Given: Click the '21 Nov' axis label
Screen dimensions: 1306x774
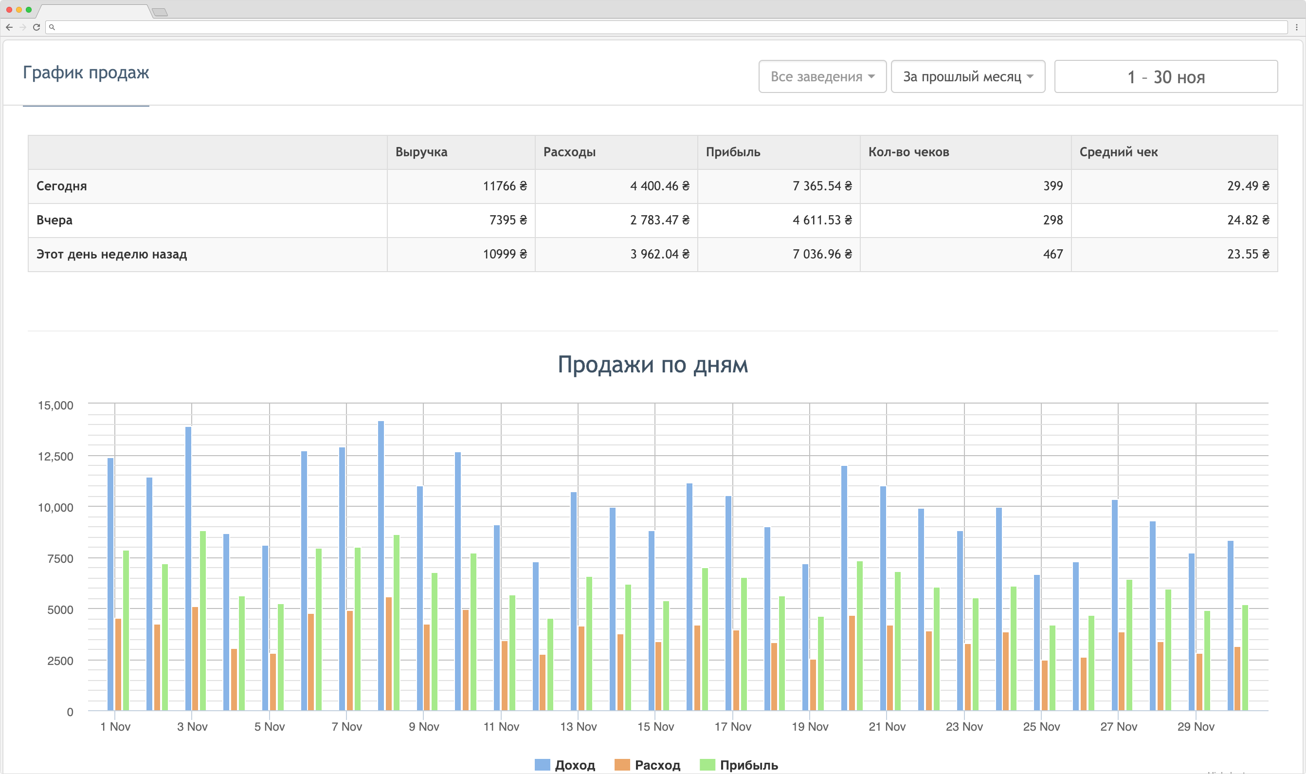Looking at the screenshot, I should pyautogui.click(x=887, y=726).
